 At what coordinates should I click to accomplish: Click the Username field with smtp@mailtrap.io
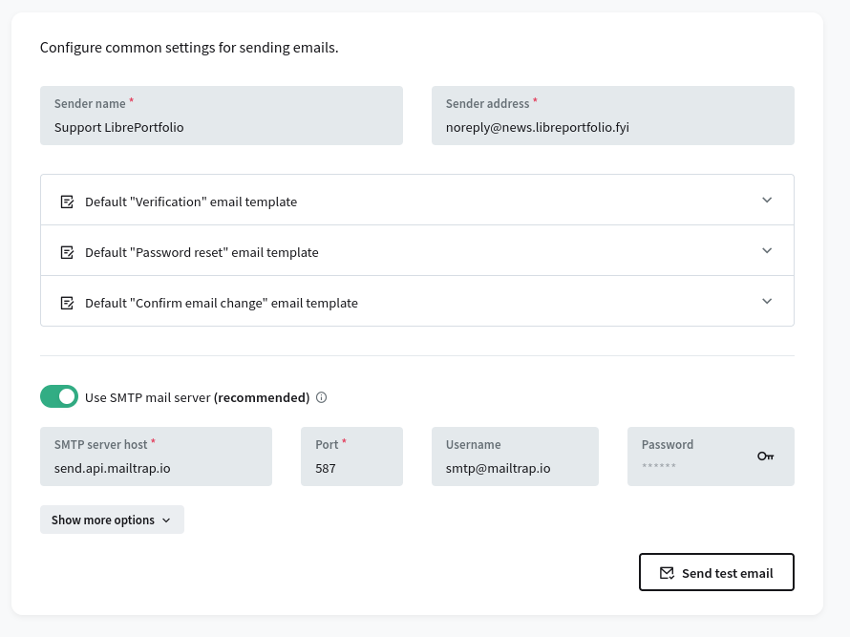click(x=515, y=468)
